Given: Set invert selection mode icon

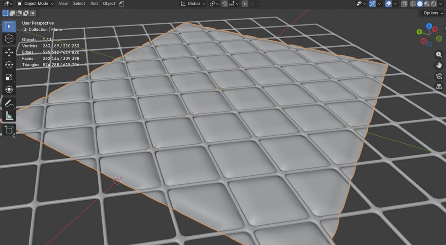Looking at the screenshot, I should pyautogui.click(x=26, y=13).
